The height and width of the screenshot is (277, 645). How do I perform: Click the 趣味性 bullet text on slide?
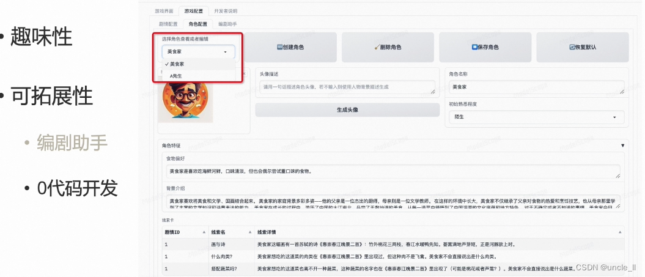(x=41, y=37)
